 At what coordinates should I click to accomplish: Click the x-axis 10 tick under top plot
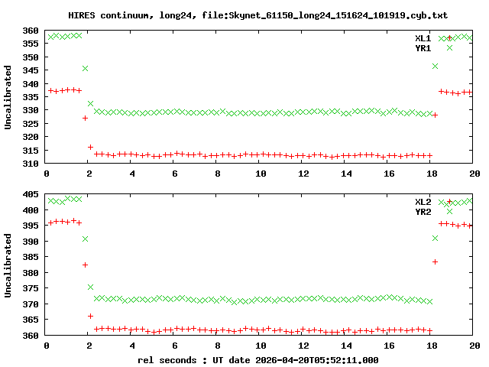(x=261, y=174)
